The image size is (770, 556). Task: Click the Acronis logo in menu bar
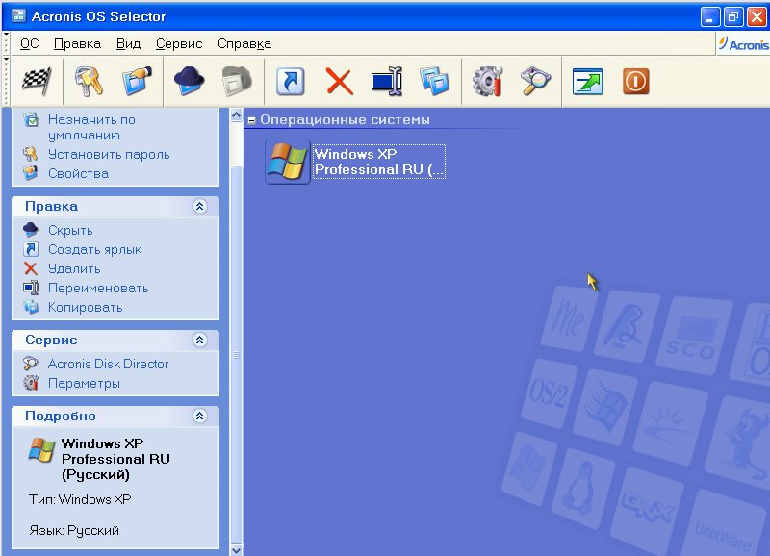pos(743,44)
